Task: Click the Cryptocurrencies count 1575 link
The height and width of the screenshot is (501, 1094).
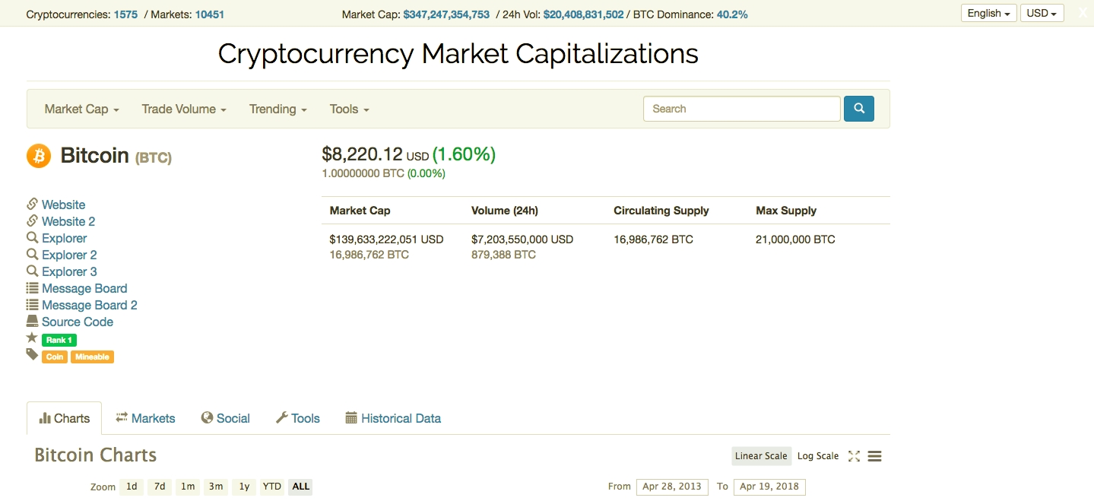Action: 125,14
